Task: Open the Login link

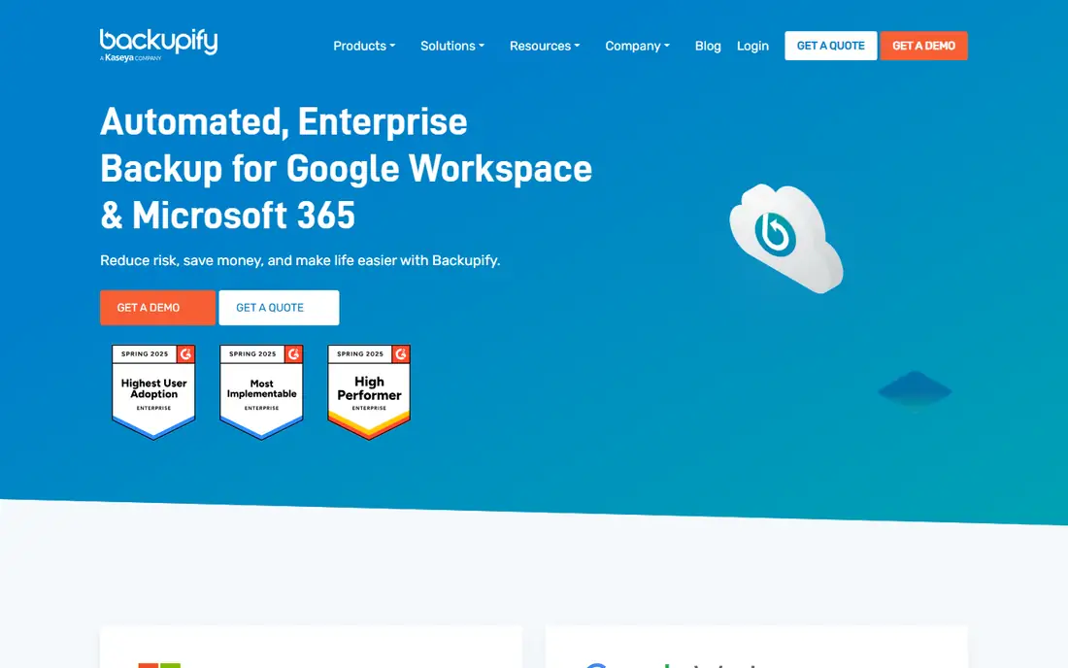Action: pyautogui.click(x=752, y=46)
